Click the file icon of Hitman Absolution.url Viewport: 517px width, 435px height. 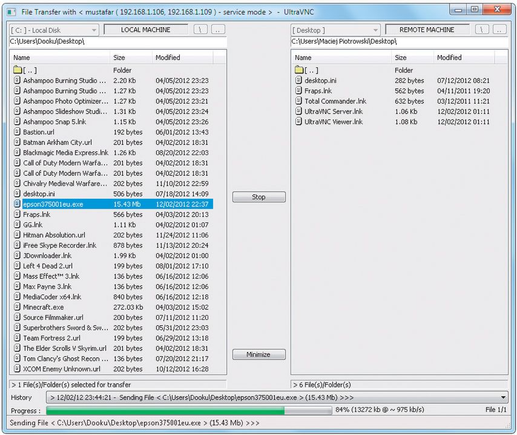[x=17, y=234]
